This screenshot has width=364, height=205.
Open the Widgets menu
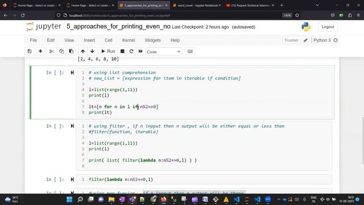(153, 40)
